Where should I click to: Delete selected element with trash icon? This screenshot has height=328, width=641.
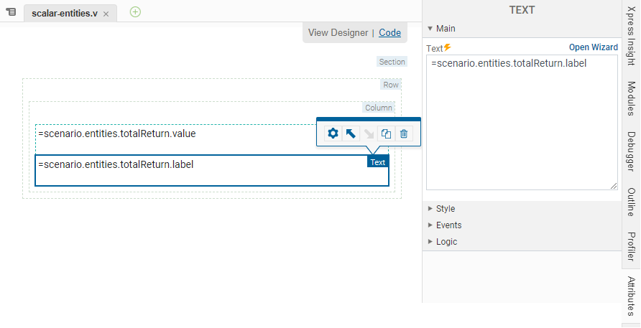pyautogui.click(x=404, y=133)
